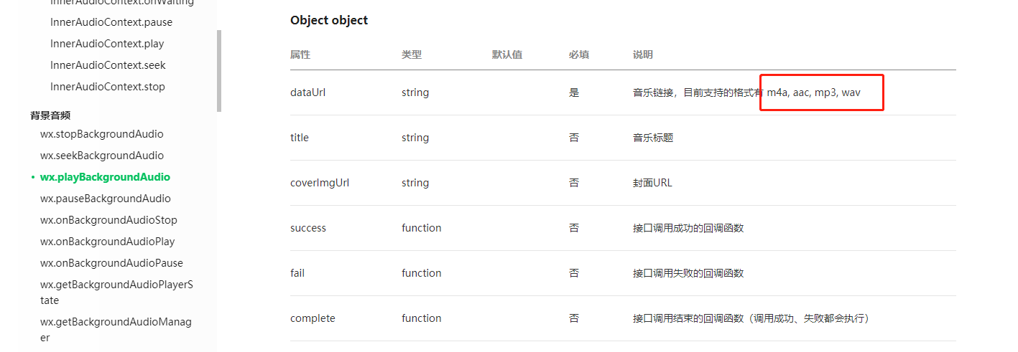Open InnerAudioContext.pause in sidebar
Viewport: 1018px width, 352px height.
pos(111,22)
